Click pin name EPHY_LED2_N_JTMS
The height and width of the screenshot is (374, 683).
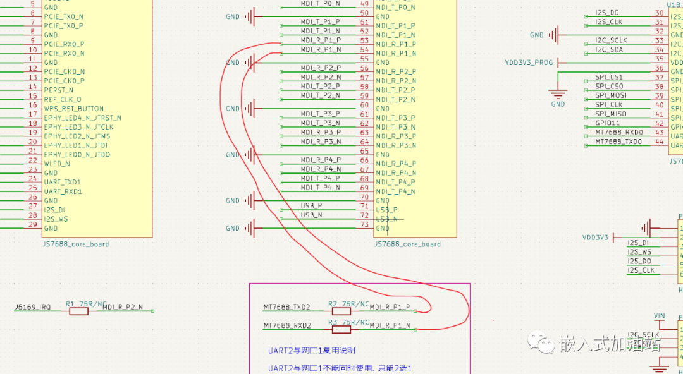point(77,136)
